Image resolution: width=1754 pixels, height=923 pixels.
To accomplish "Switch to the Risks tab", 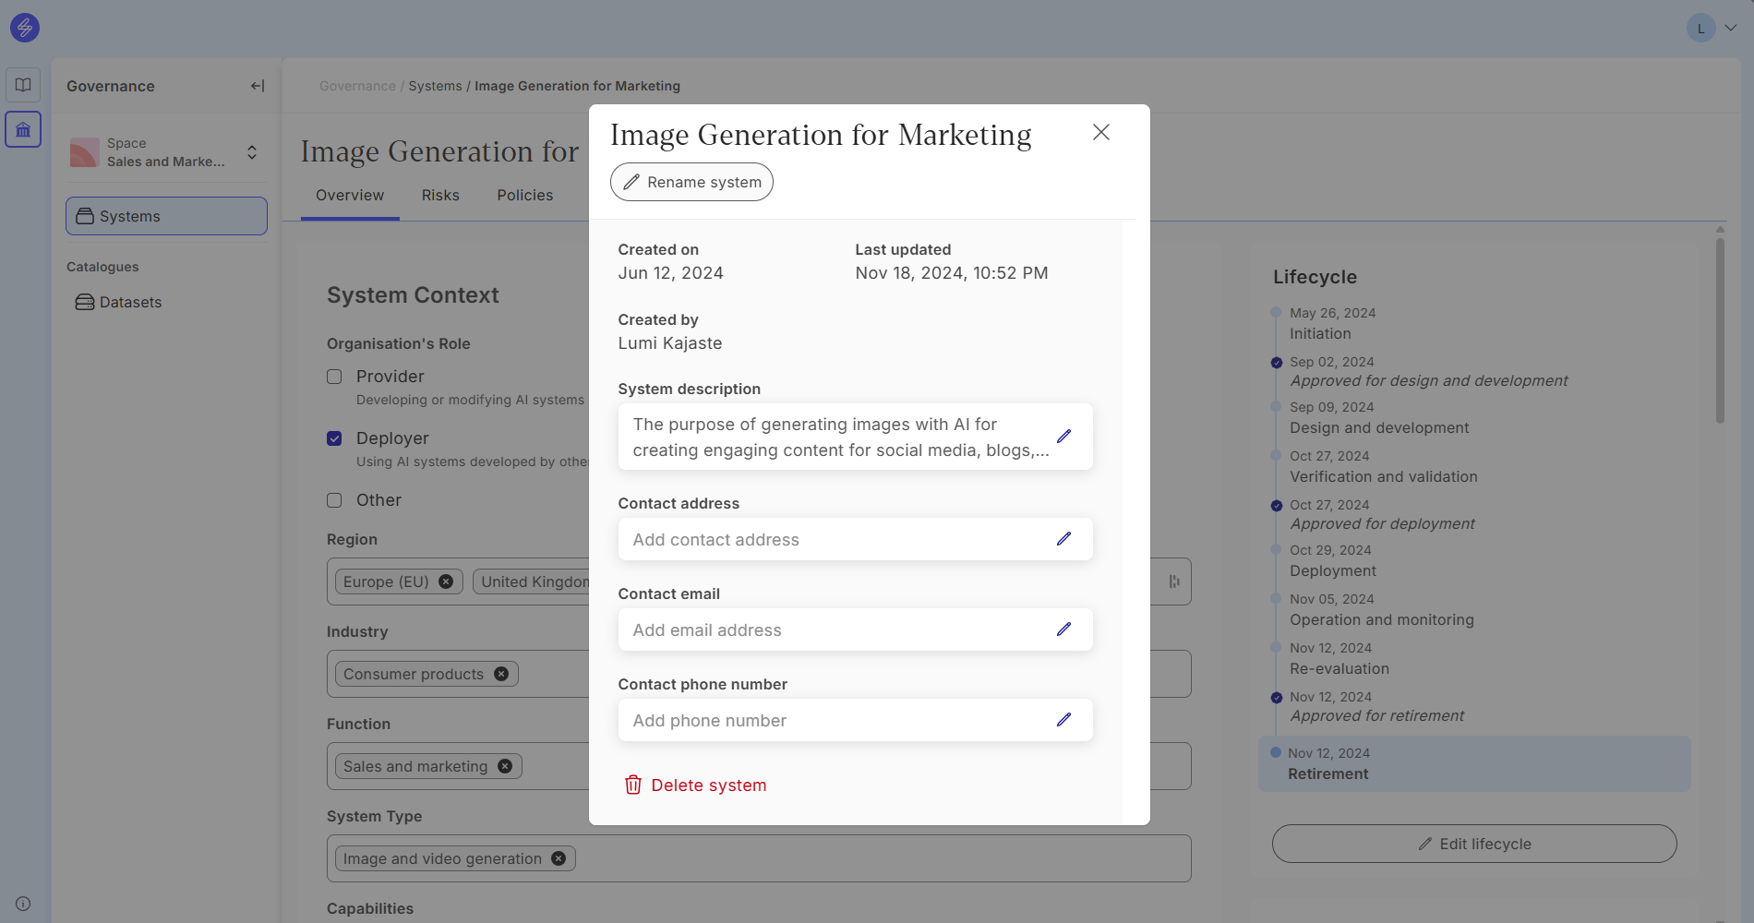I will point(440,196).
